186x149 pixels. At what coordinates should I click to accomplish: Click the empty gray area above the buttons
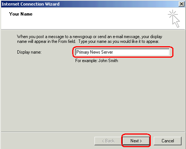point(93,99)
